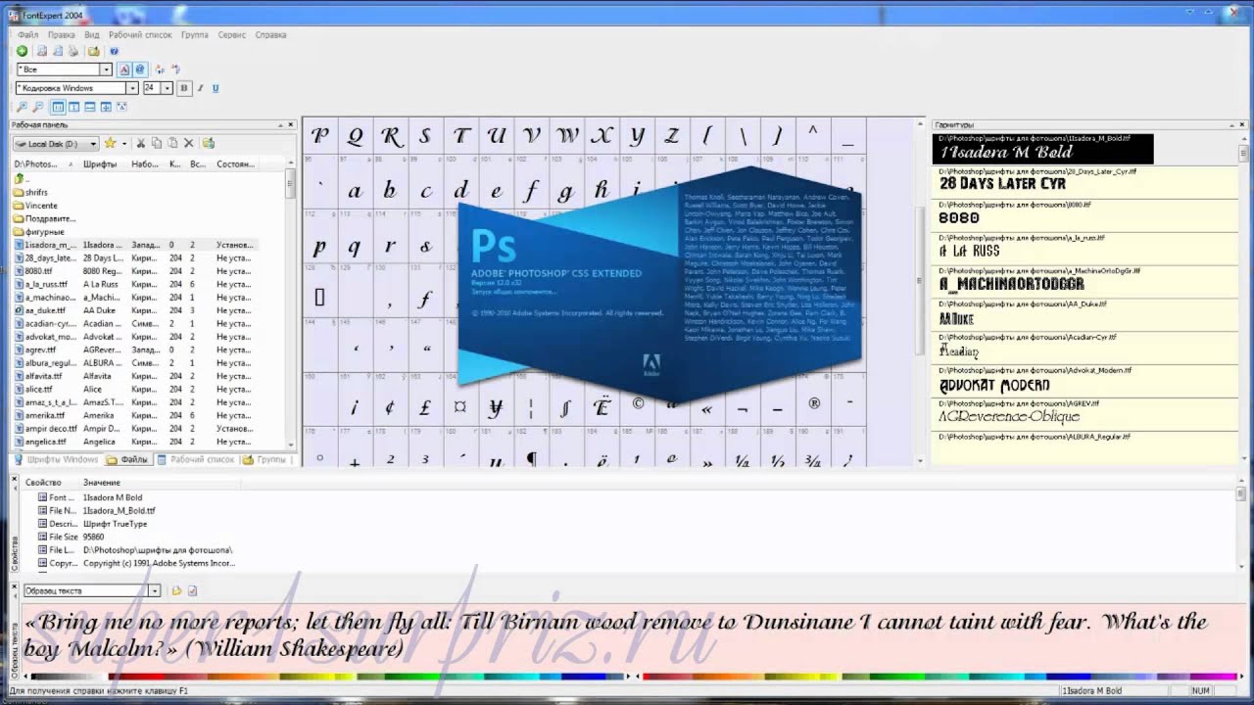This screenshot has width=1254, height=705.
Task: Click the zoom out magnifier icon
Action: click(38, 107)
